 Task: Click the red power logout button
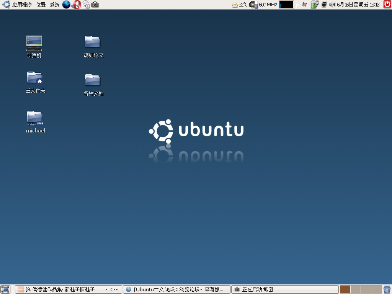coord(387,5)
